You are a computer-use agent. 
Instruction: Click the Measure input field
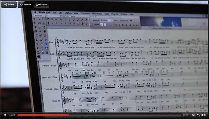click(x=105, y=20)
